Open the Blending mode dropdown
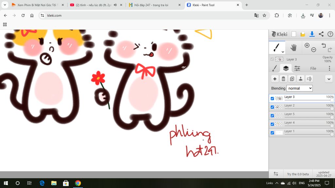The image size is (335, 188). click(x=299, y=88)
